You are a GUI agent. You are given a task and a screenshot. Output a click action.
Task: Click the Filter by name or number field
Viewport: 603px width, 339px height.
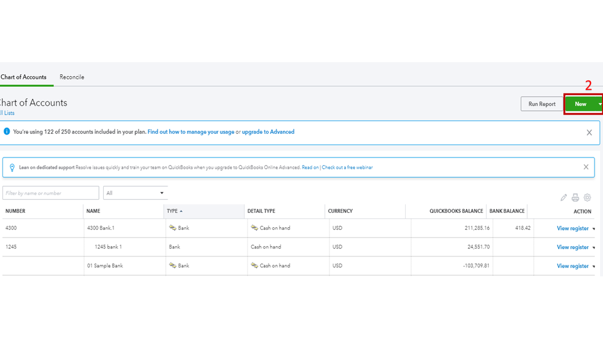click(x=51, y=193)
